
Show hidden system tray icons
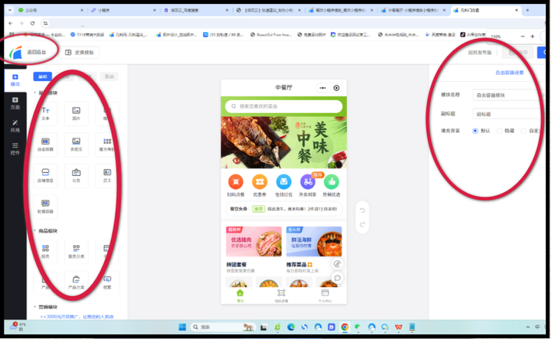pos(527,327)
